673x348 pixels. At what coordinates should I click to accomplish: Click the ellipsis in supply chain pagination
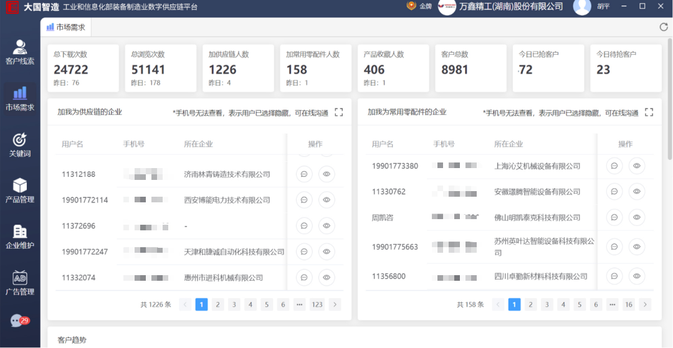pos(299,304)
